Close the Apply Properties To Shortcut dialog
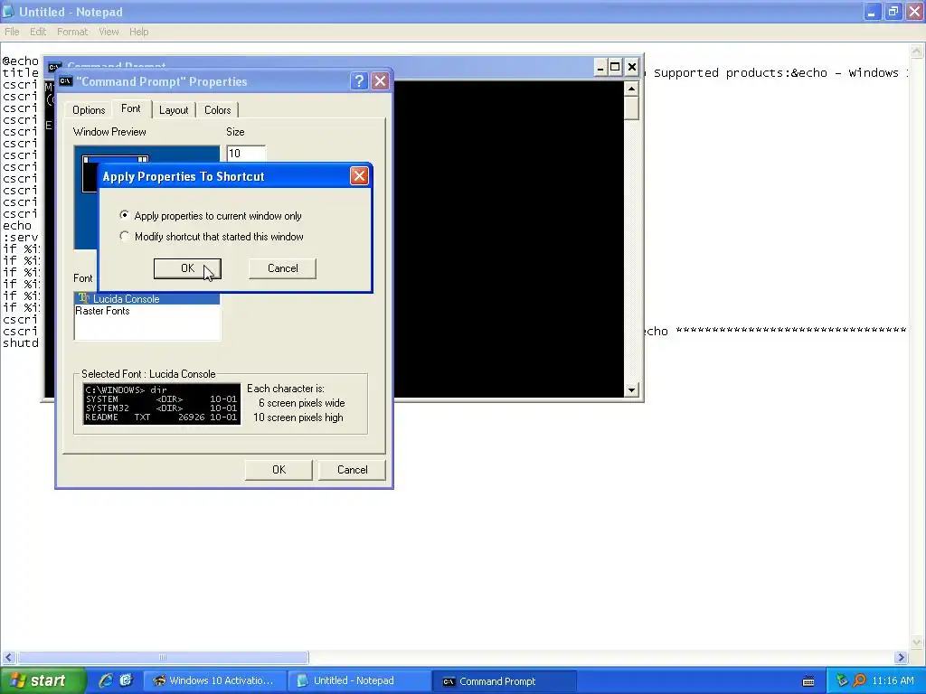Viewport: 926px width, 694px height. 359,176
